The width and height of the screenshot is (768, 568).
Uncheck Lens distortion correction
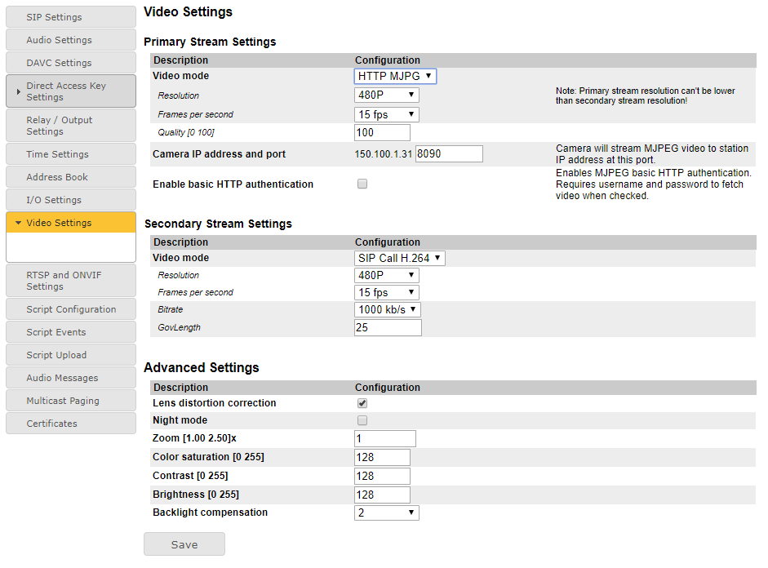(x=362, y=403)
